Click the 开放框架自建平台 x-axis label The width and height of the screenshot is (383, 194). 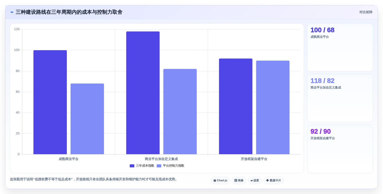[254, 159]
